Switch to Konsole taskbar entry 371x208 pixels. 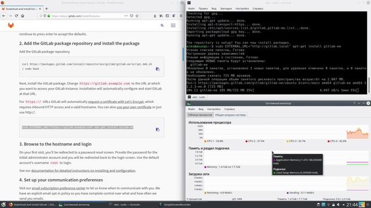125,205
